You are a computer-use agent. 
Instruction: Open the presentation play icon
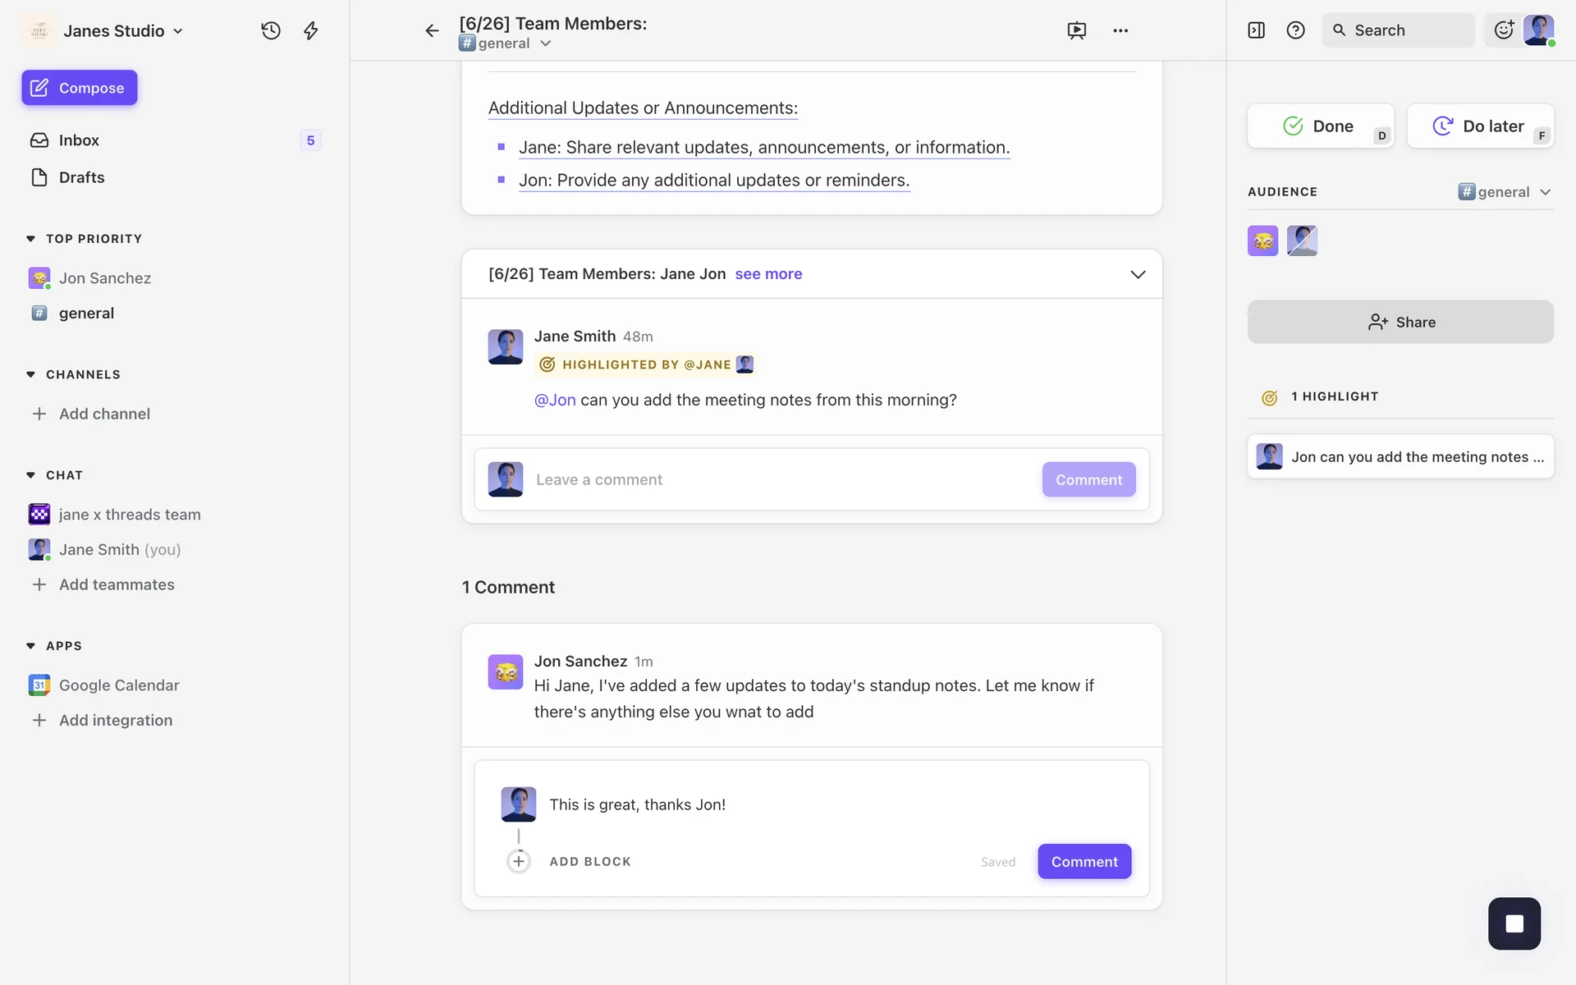click(x=1076, y=30)
